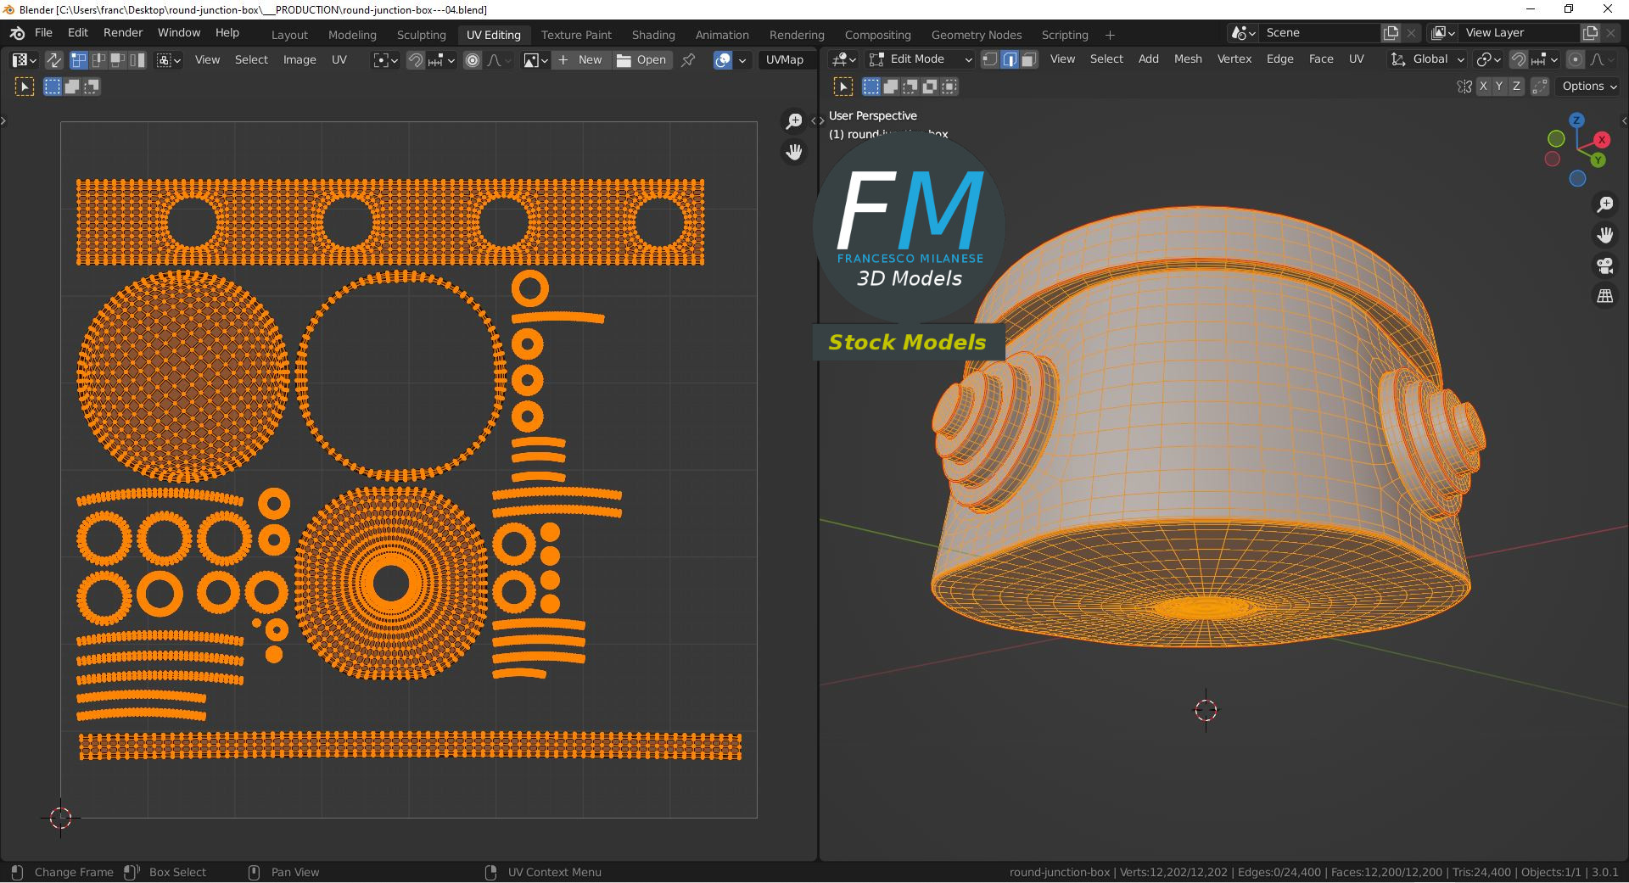This screenshot has height=883, width=1629.
Task: Open the Render menu
Action: coord(123,32)
